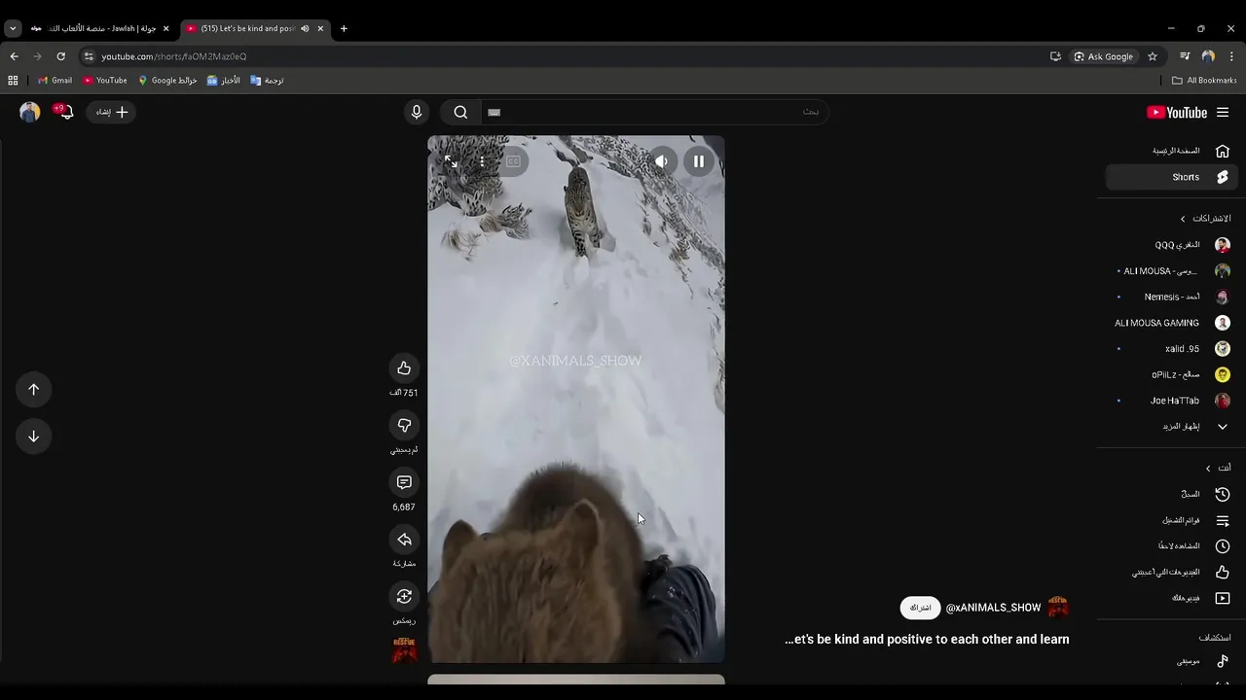Open Watch Later (المشاهدة لاحقًا)
Image resolution: width=1246 pixels, height=700 pixels.
click(x=1172, y=546)
